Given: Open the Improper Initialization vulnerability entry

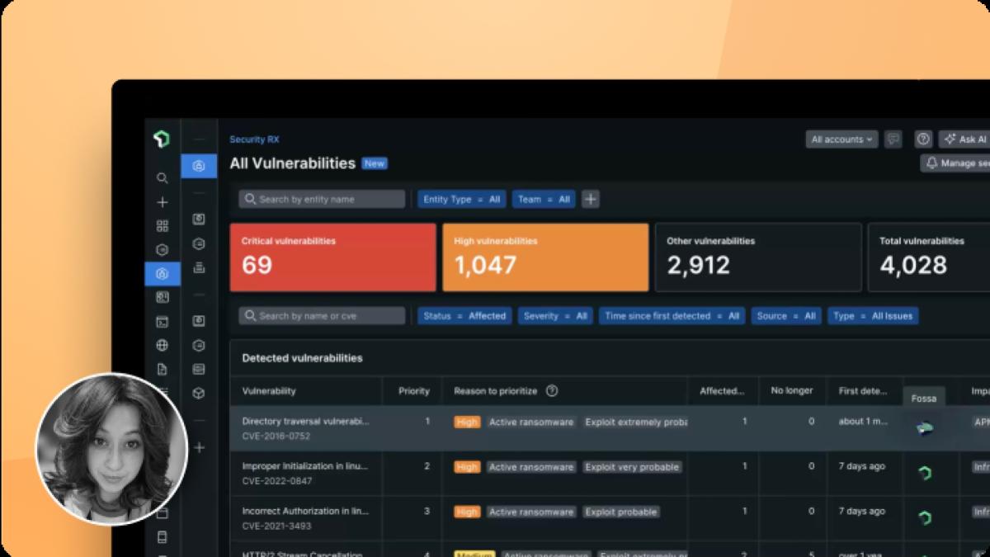Looking at the screenshot, I should (x=305, y=466).
